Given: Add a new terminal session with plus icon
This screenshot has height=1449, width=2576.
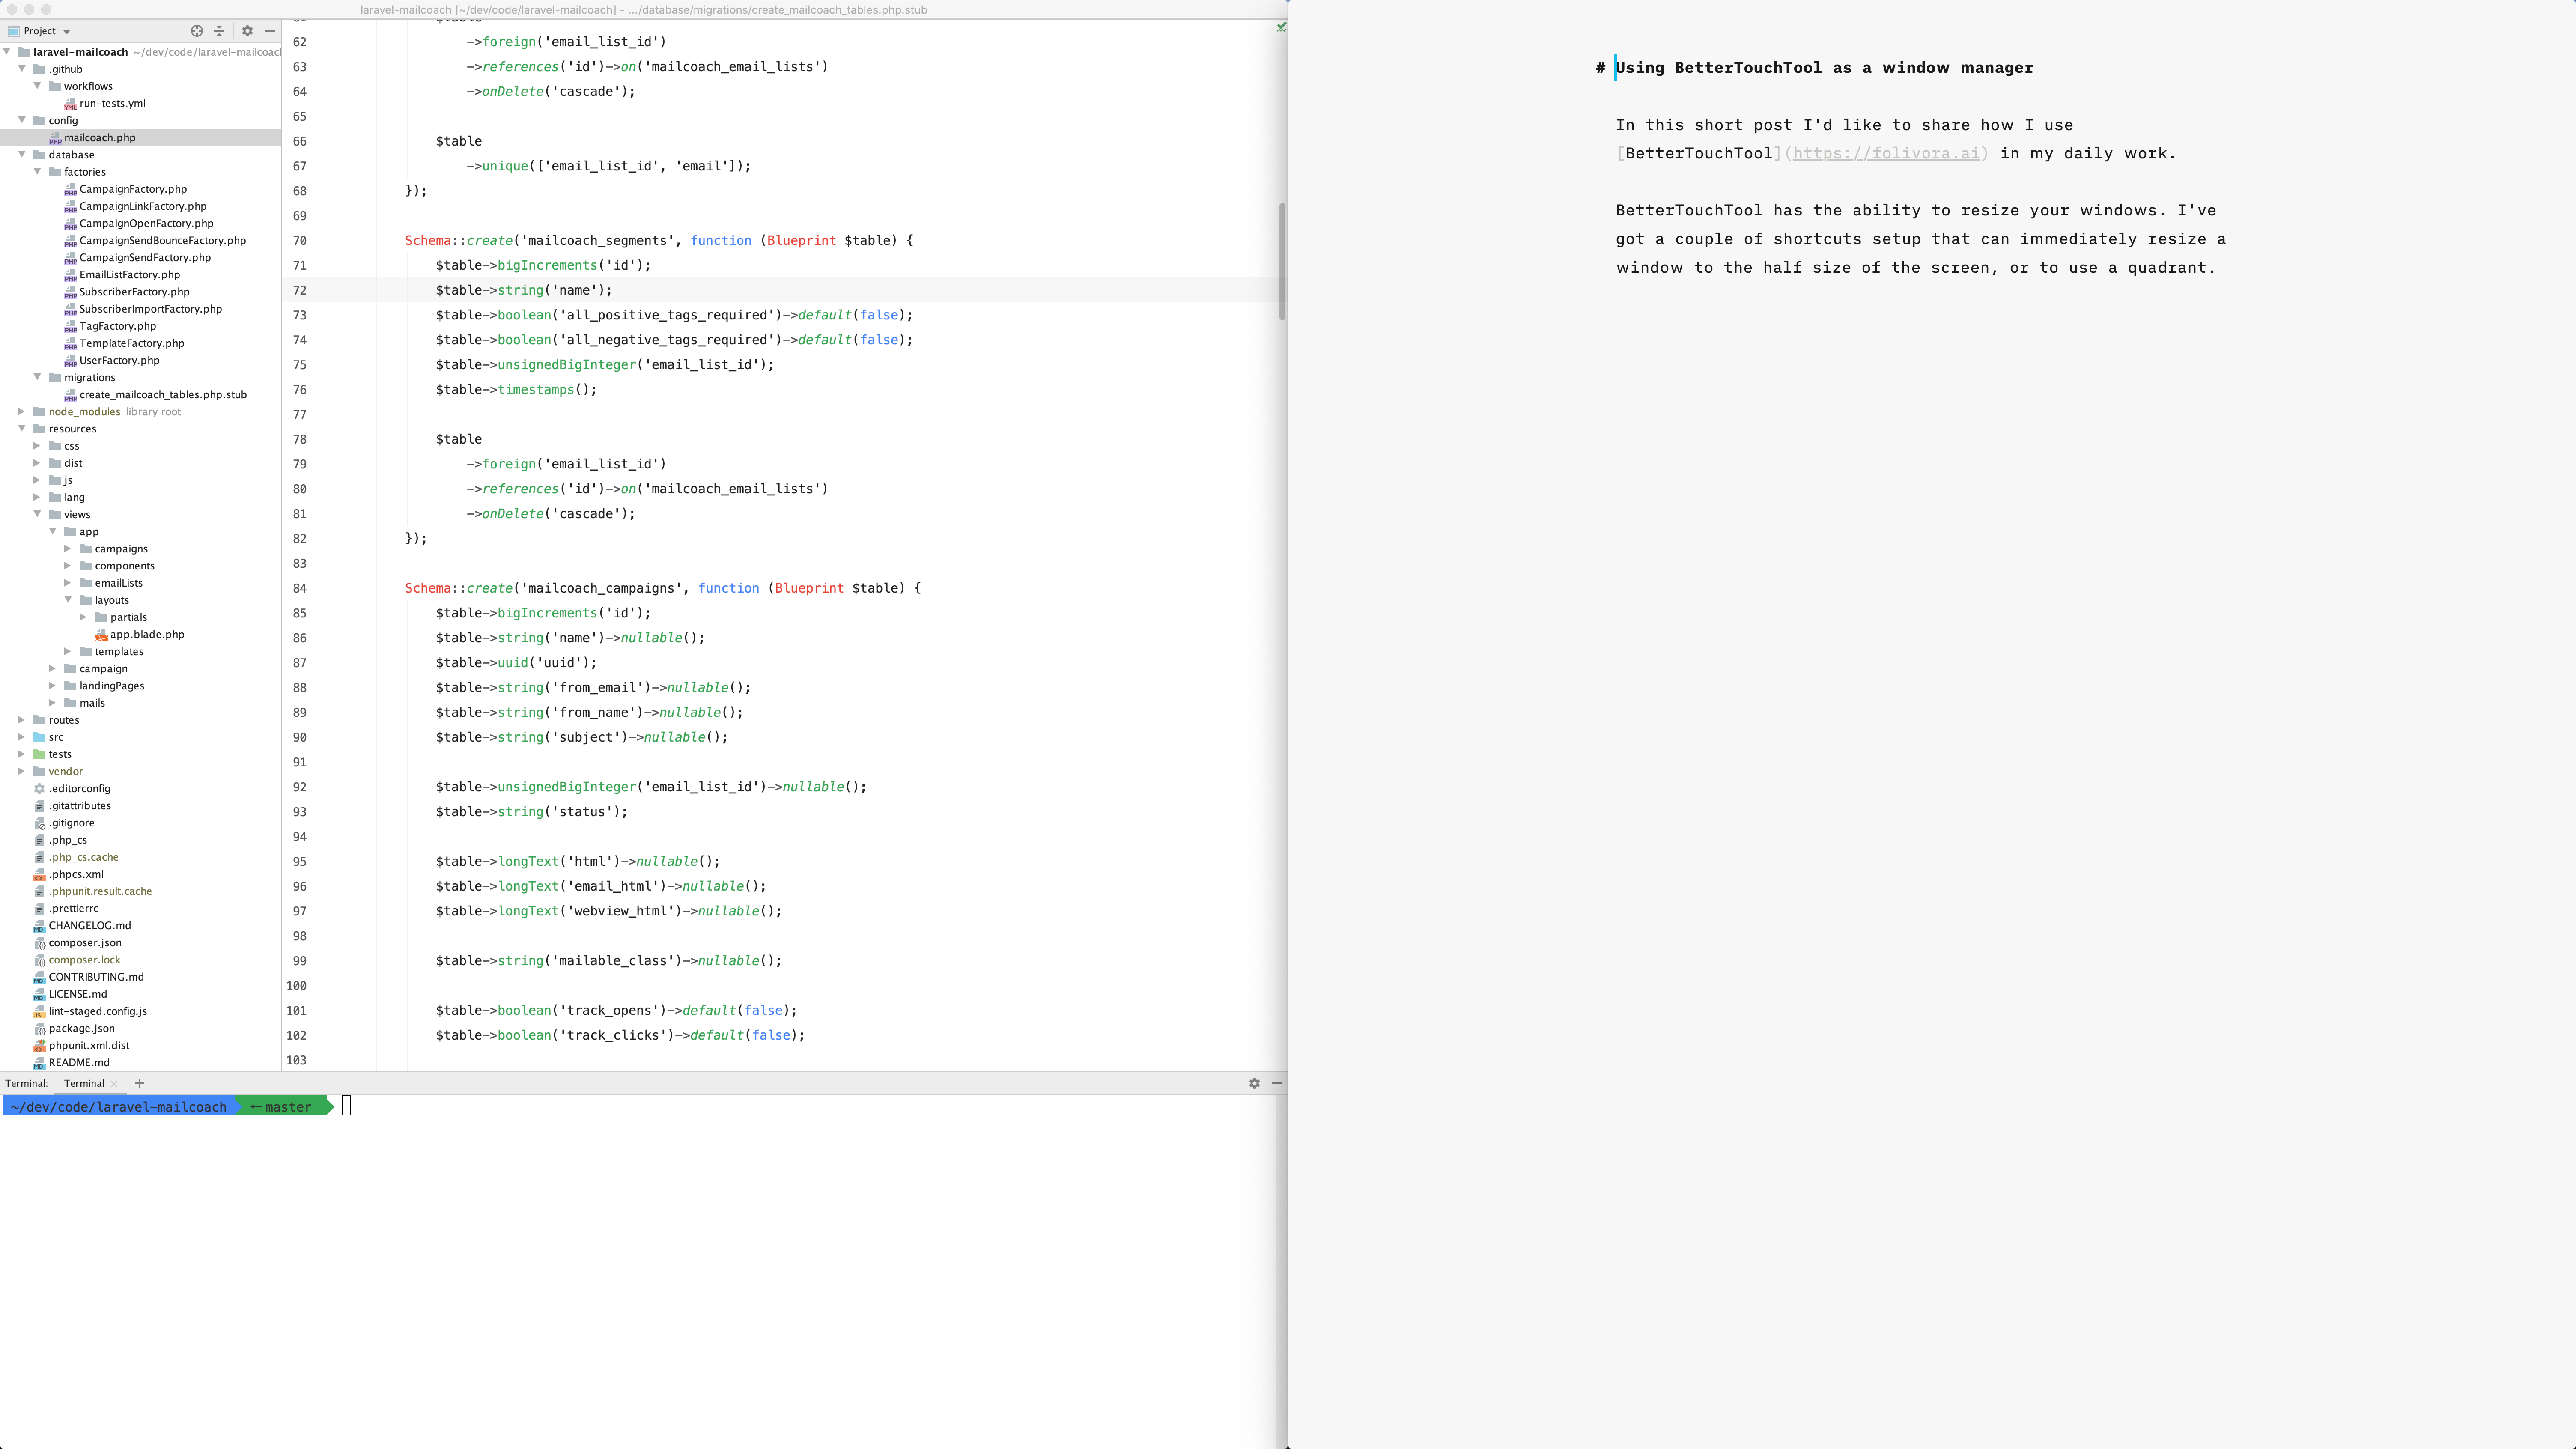Looking at the screenshot, I should click(139, 1083).
